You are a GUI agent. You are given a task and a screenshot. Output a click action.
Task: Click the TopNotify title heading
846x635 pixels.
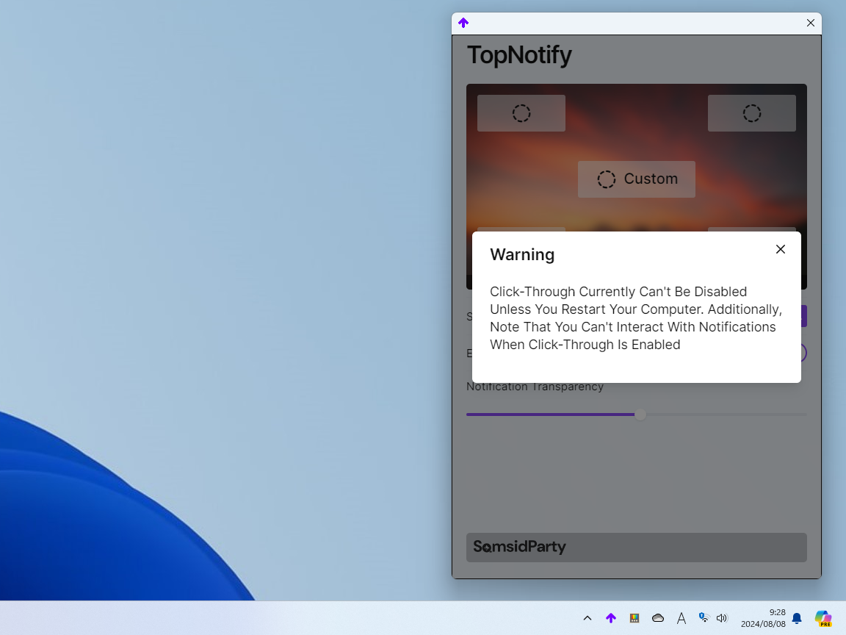coord(519,55)
